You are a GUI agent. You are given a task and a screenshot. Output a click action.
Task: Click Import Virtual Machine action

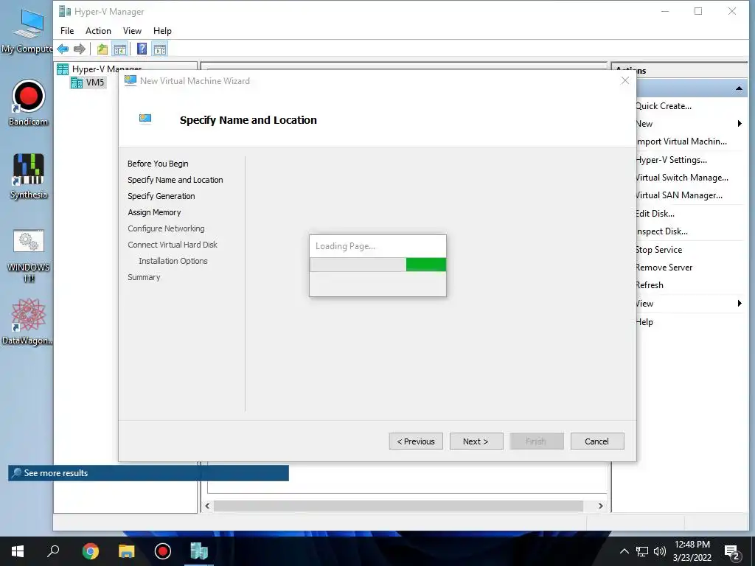[682, 141]
